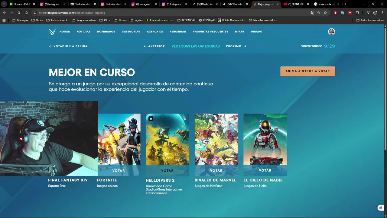Open the Mapa humano del p... bookmark
This screenshot has width=387, height=218.
click(x=263, y=20)
